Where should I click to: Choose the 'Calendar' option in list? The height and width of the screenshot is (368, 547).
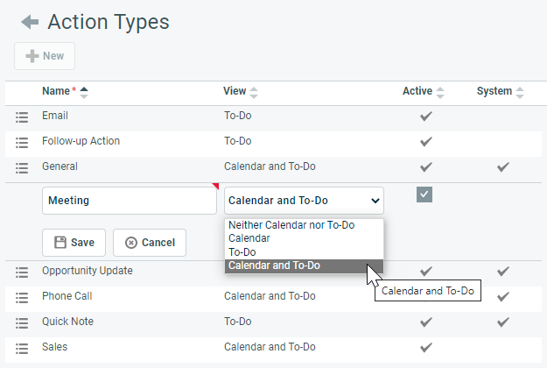(249, 238)
